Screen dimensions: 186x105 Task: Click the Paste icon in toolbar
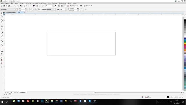21,6
